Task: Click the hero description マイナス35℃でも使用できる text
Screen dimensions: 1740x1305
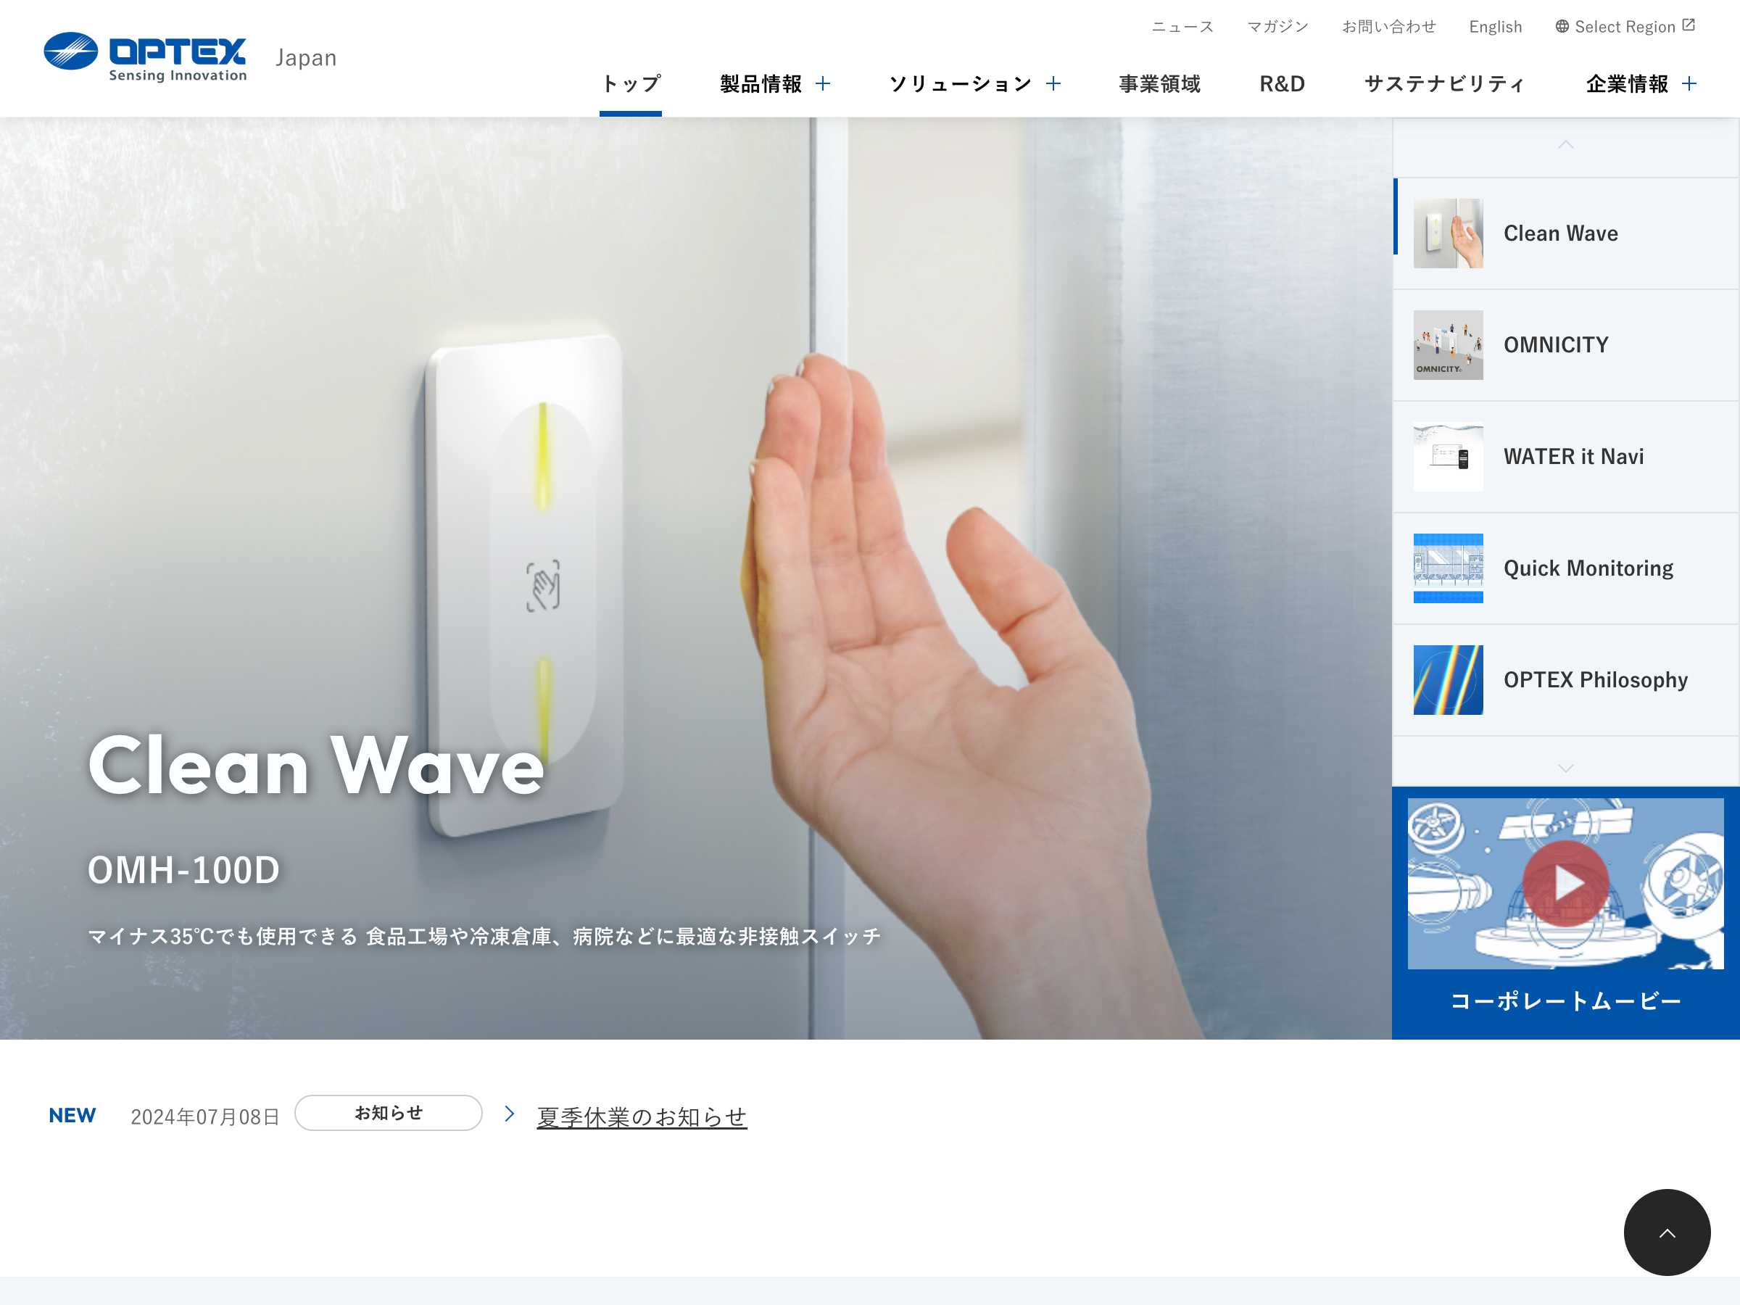Action: [484, 936]
